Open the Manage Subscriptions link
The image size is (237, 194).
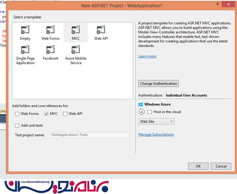(156, 134)
